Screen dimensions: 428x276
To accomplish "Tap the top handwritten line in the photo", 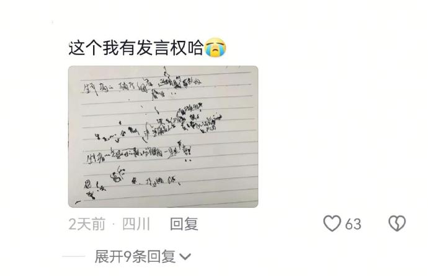I will [142, 86].
